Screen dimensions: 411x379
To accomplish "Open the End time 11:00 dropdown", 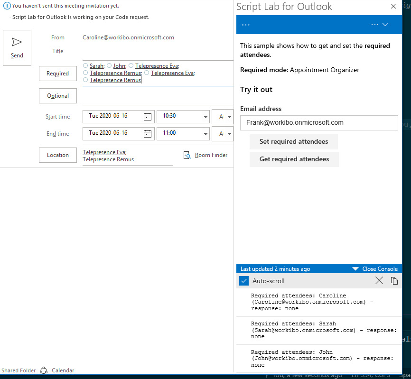I will click(x=205, y=133).
